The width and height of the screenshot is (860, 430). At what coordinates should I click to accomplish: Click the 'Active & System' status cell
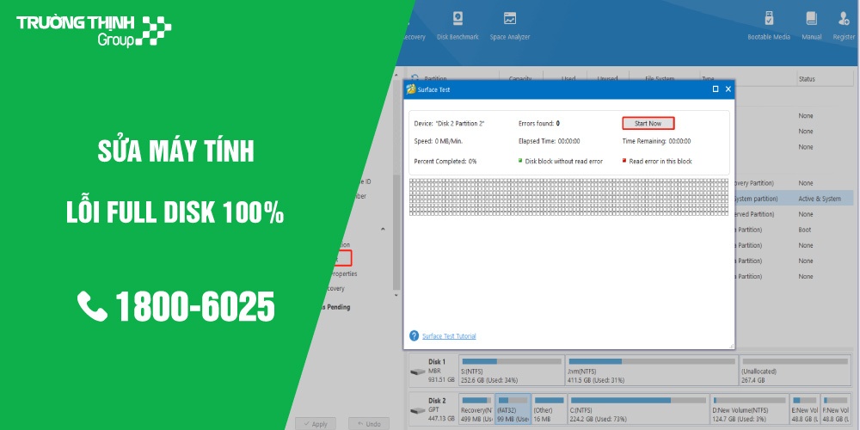click(820, 199)
